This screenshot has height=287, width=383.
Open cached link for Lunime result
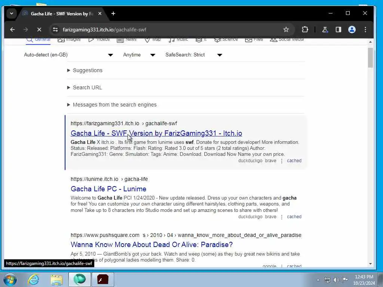pos(294,216)
